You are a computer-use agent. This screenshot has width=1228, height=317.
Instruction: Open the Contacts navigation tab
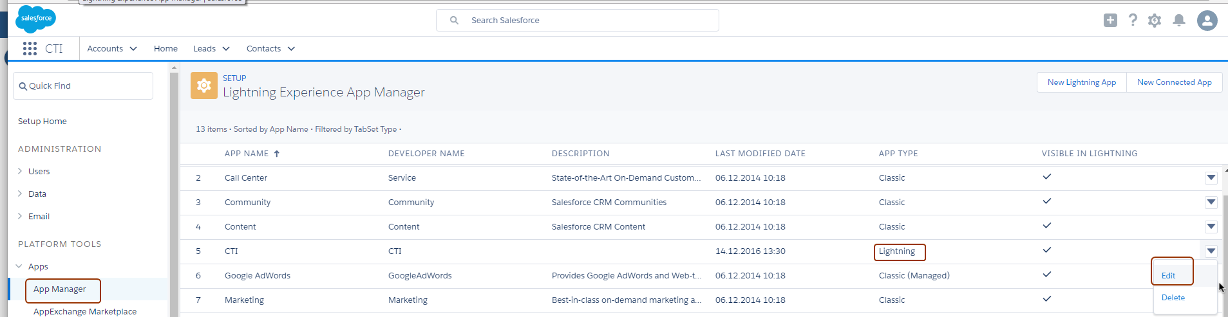(x=263, y=49)
